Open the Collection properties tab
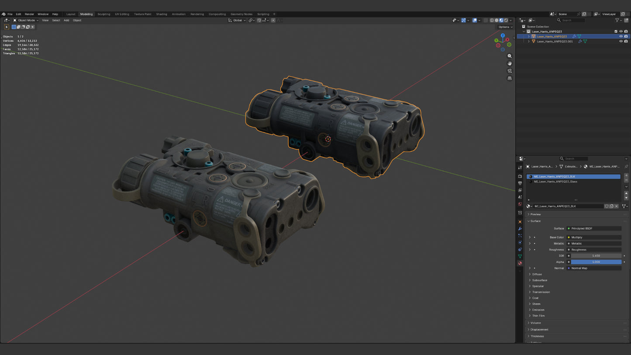Screen dimensions: 631x355 (520, 213)
